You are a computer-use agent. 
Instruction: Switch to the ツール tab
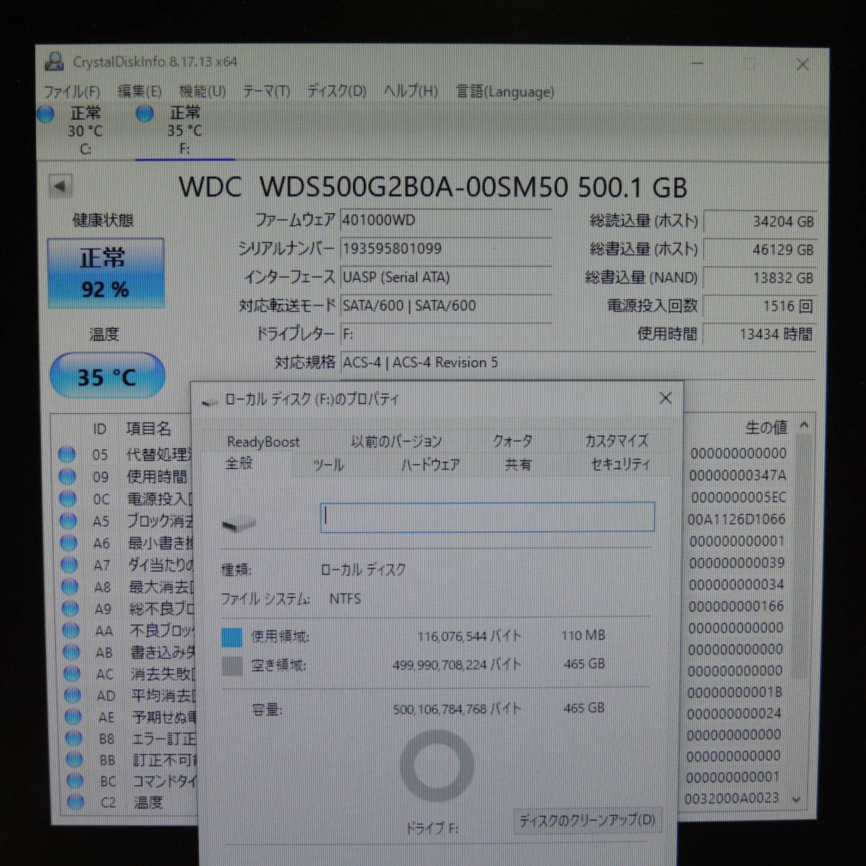pyautogui.click(x=328, y=465)
